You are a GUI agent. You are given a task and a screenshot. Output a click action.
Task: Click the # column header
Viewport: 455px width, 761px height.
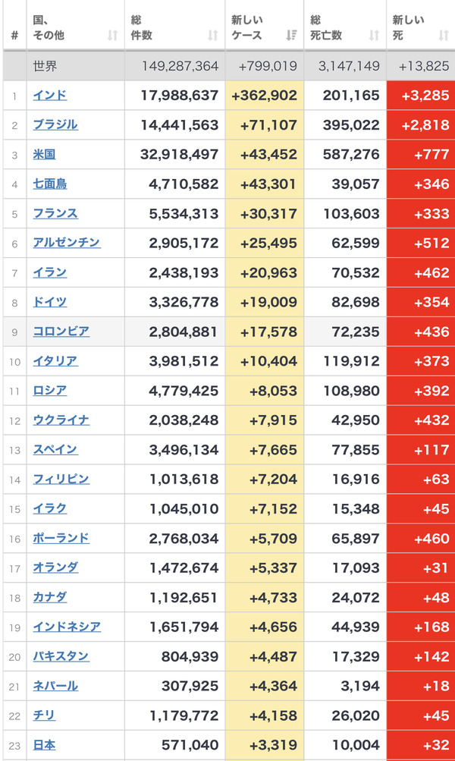click(14, 35)
